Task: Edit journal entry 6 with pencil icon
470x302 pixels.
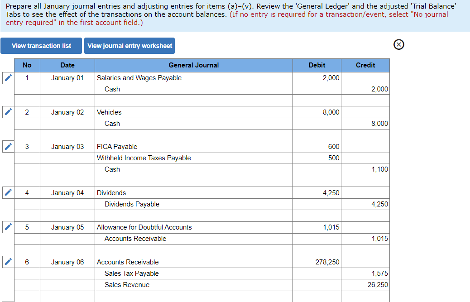Action: (x=8, y=262)
